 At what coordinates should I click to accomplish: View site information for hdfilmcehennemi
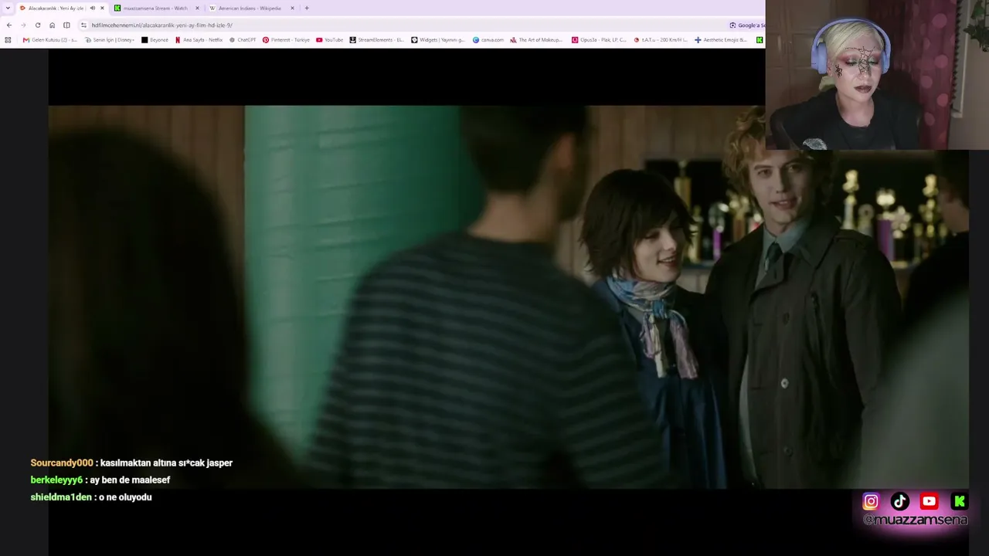pos(83,25)
